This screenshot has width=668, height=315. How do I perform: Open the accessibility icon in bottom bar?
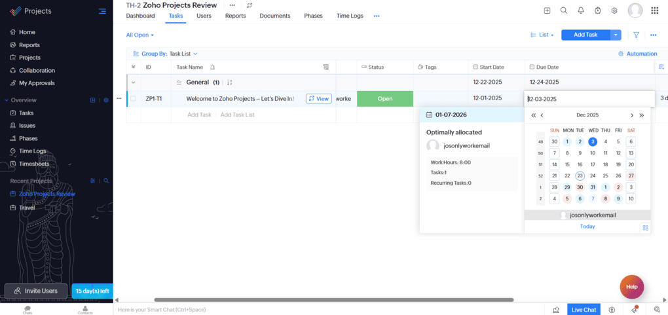click(x=612, y=310)
